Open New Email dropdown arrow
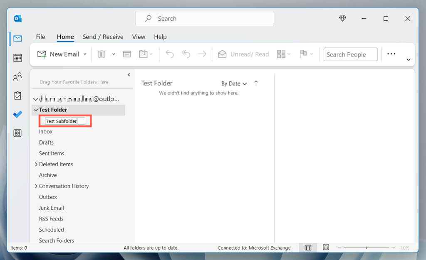Viewport: 426px width, 260px height. pyautogui.click(x=85, y=54)
